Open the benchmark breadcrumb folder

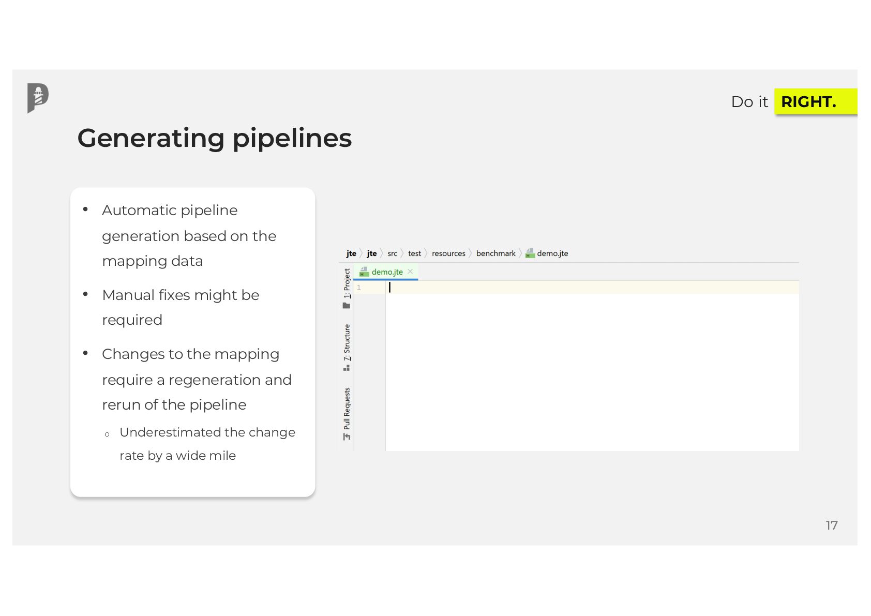tap(495, 253)
